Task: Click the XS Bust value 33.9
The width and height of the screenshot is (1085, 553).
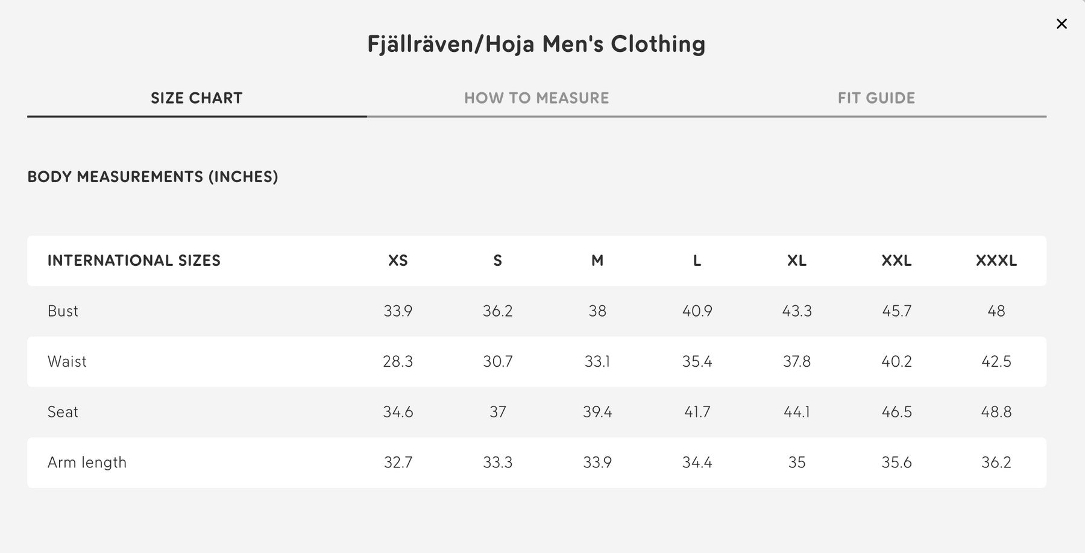Action: tap(398, 311)
